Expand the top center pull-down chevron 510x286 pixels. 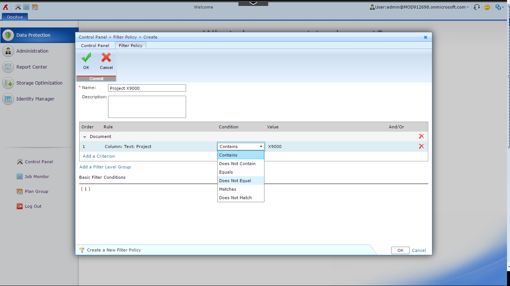point(253,3)
